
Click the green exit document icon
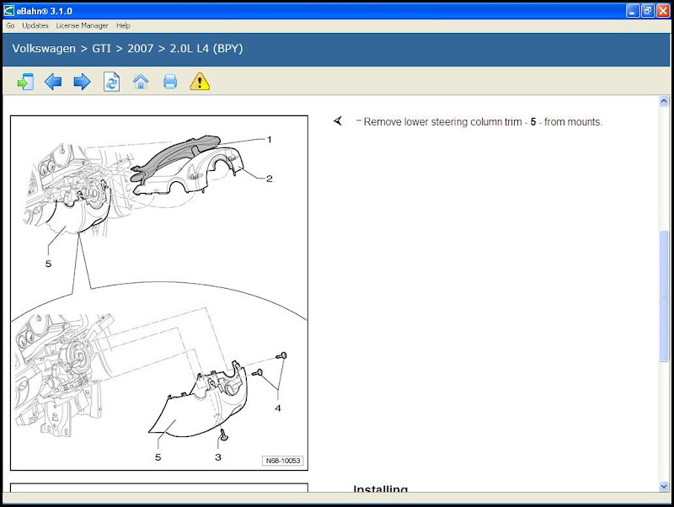[x=25, y=82]
